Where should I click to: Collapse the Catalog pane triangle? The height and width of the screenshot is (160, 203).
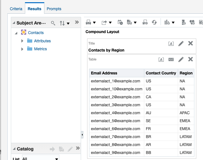click(x=14, y=149)
